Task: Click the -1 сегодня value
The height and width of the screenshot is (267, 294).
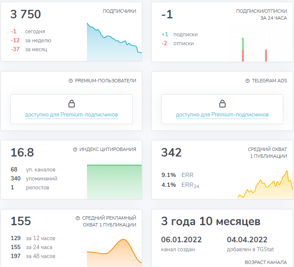Action: pyautogui.click(x=14, y=31)
